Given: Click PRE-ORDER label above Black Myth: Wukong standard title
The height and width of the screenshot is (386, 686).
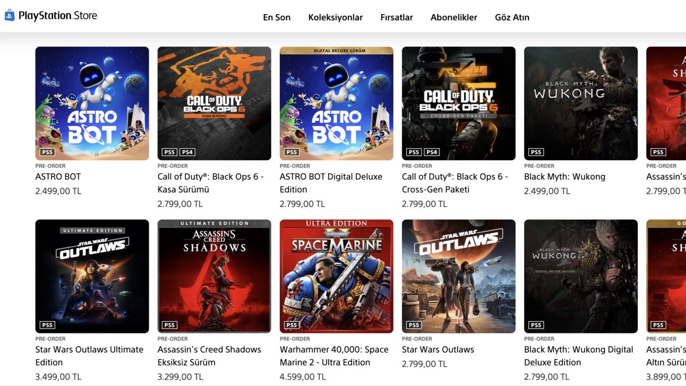Looking at the screenshot, I should click(x=539, y=166).
